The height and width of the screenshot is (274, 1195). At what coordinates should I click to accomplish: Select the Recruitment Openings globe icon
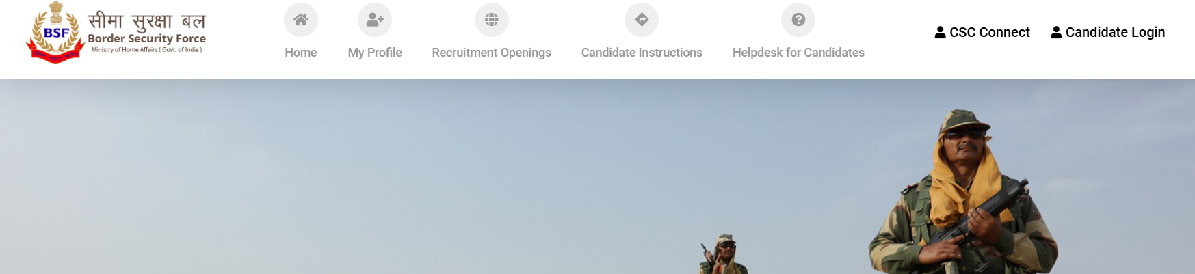(x=491, y=20)
